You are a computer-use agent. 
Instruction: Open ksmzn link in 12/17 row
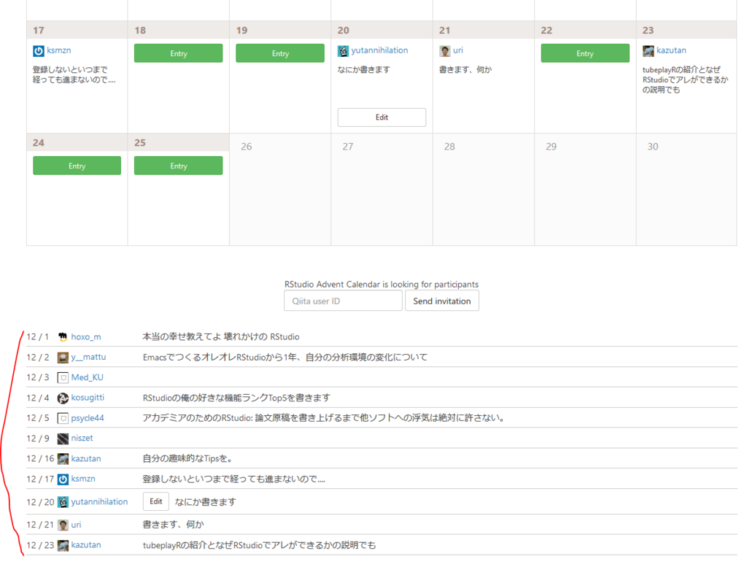coord(83,479)
